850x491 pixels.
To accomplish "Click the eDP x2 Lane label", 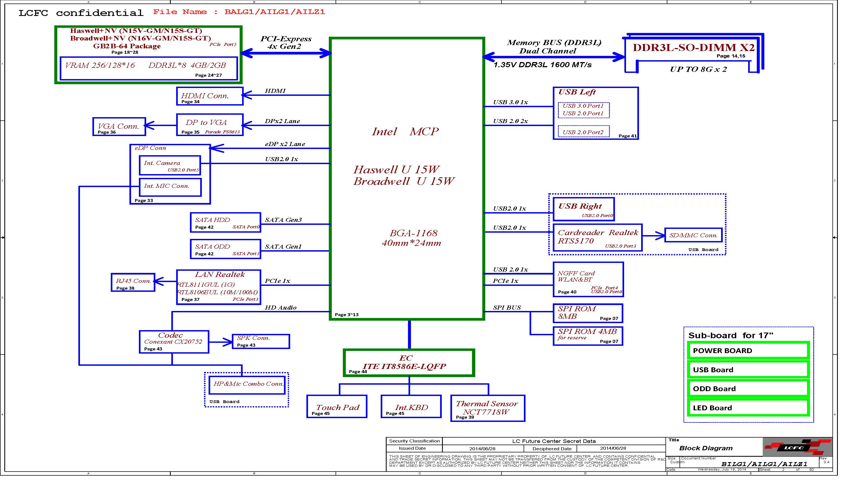I will pyautogui.click(x=285, y=144).
